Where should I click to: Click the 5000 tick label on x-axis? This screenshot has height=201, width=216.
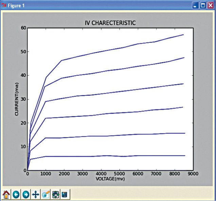coord(119,173)
